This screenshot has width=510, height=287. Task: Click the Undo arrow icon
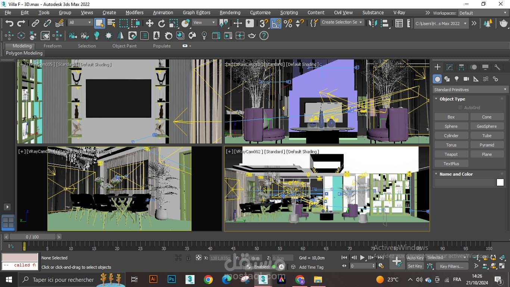click(x=9, y=24)
